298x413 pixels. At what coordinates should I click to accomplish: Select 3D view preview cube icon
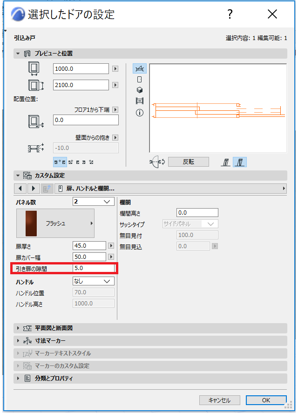point(140,90)
